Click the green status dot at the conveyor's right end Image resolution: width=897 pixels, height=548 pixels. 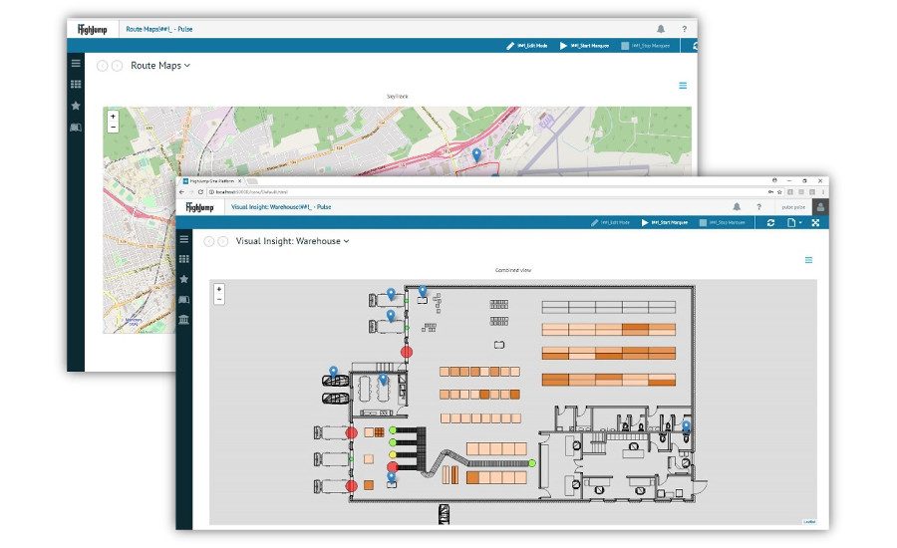[x=532, y=462]
